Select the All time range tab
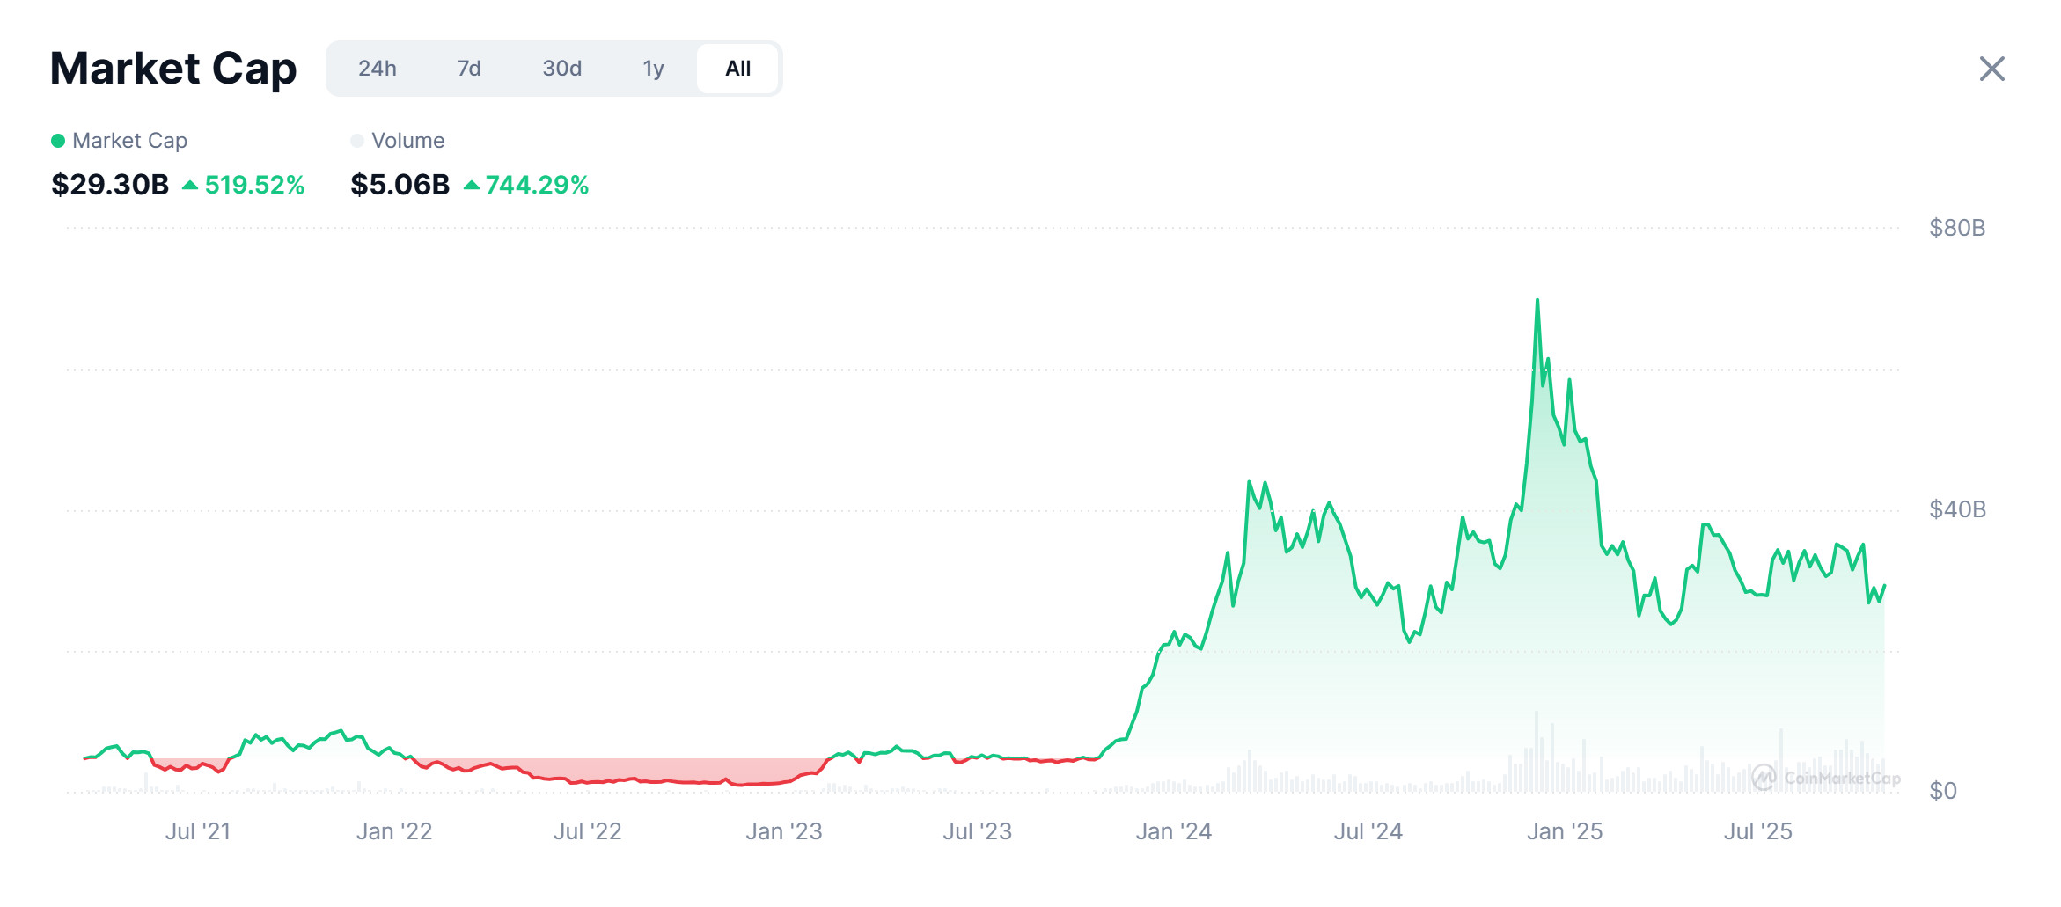The width and height of the screenshot is (2061, 907). pyautogui.click(x=737, y=69)
